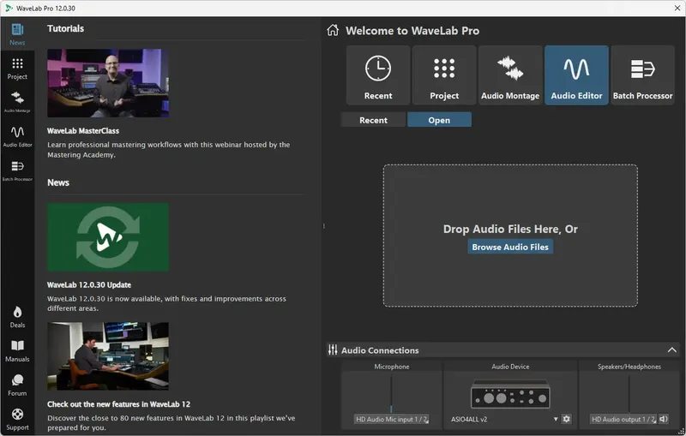Screen dimensions: 686x436
Task: Select the large Recent clock tile
Action: (x=378, y=75)
